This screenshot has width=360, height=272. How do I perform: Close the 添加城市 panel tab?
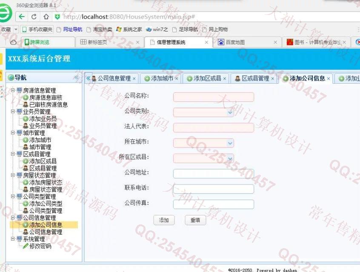point(177,79)
